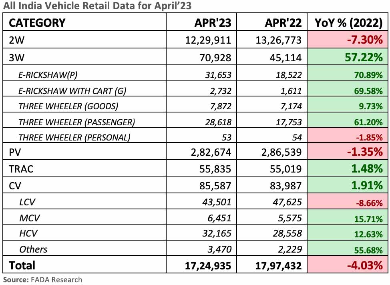This screenshot has width=390, height=285.
Task: Click the E-RICKSHAW WITH CART (G) label
Action: click(x=72, y=91)
